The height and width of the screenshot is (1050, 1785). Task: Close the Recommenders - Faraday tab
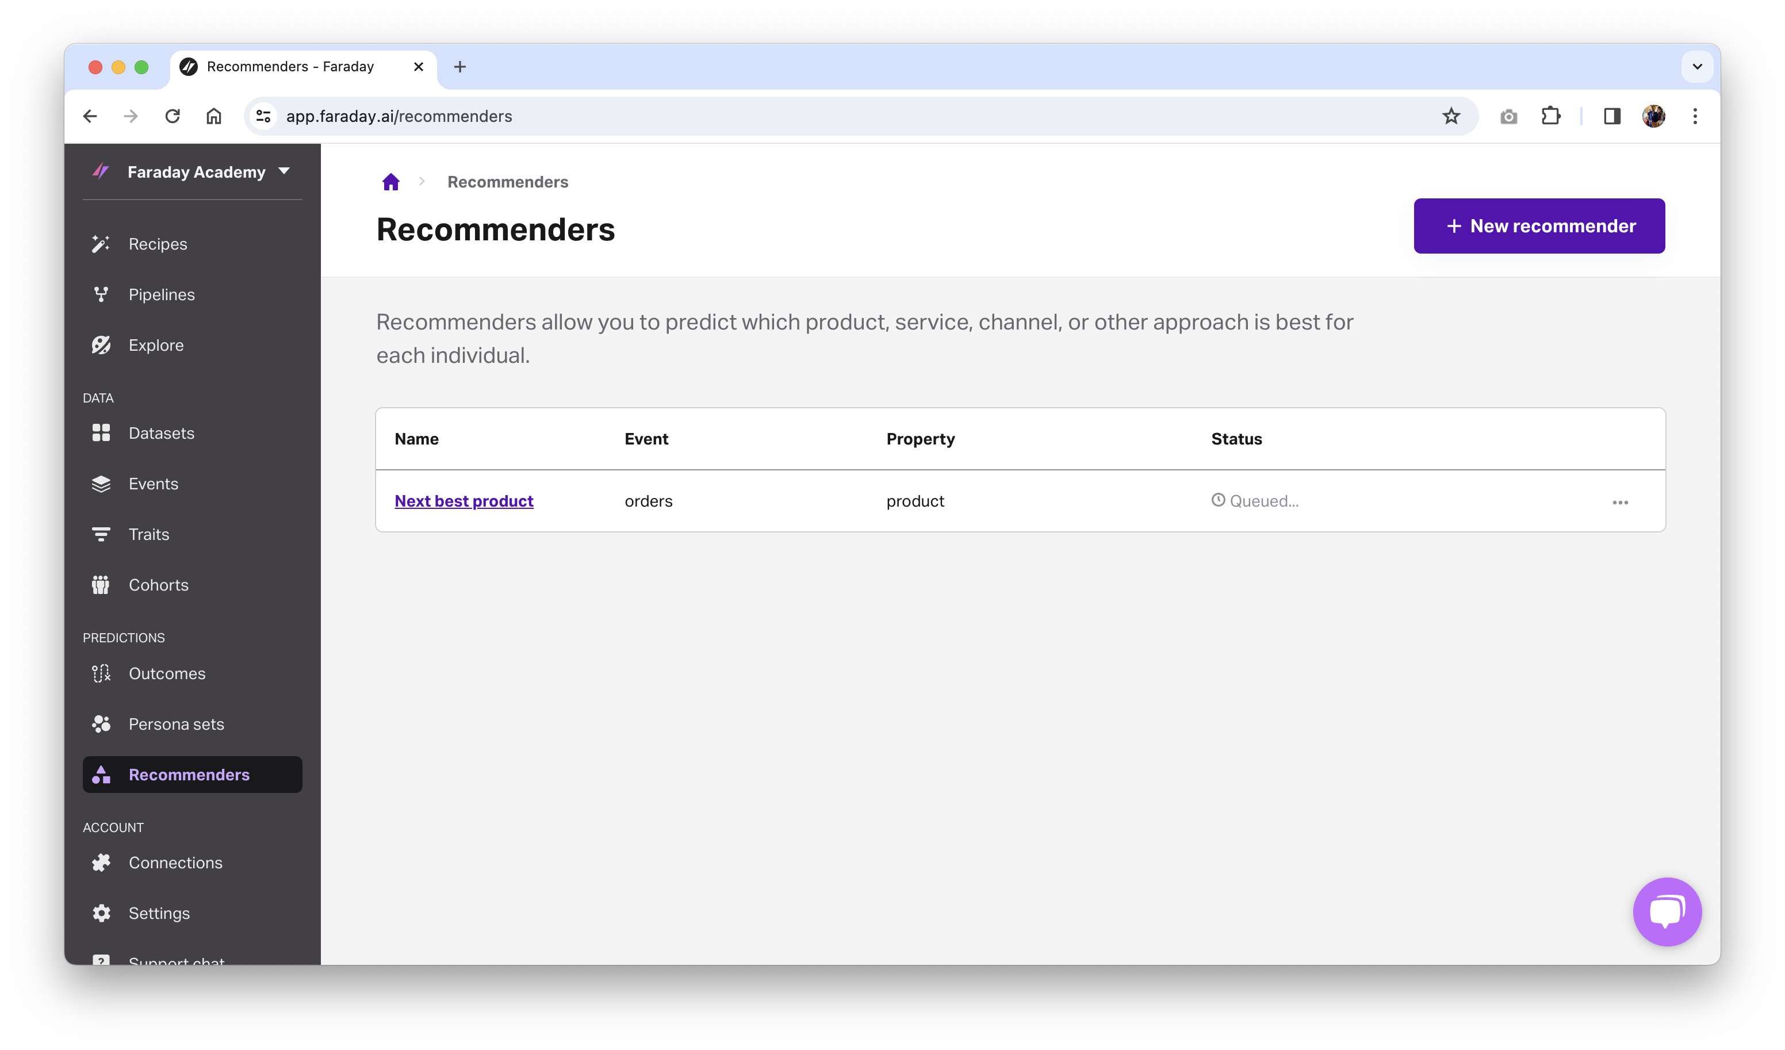pos(419,67)
